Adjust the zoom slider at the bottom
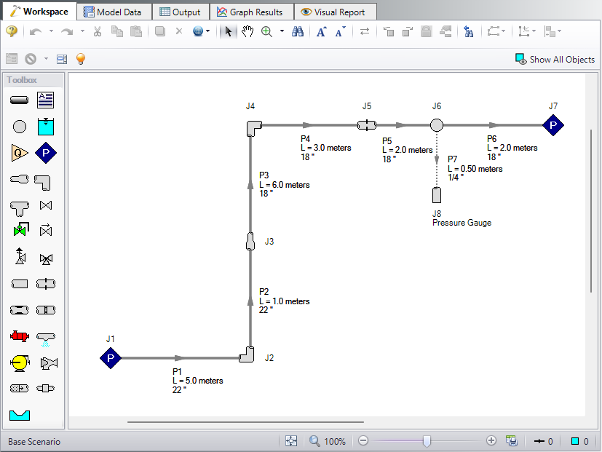The width and height of the screenshot is (602, 452). (426, 440)
